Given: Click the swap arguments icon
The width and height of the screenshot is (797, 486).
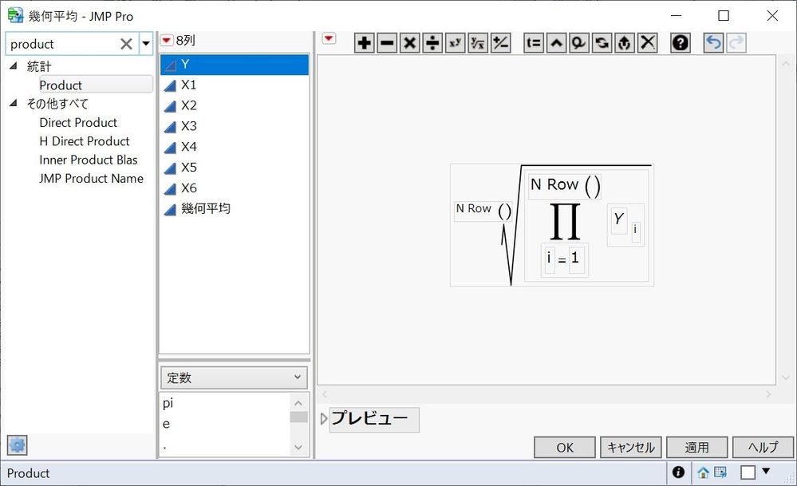Looking at the screenshot, I should pyautogui.click(x=602, y=43).
